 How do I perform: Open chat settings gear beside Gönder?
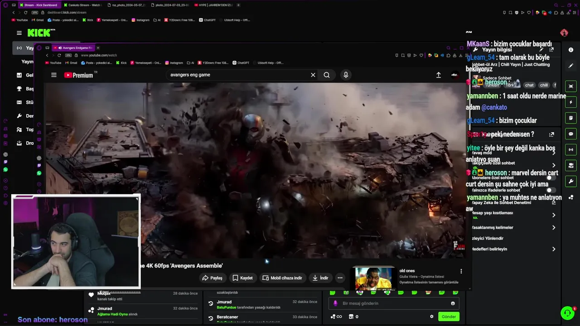coord(431,316)
